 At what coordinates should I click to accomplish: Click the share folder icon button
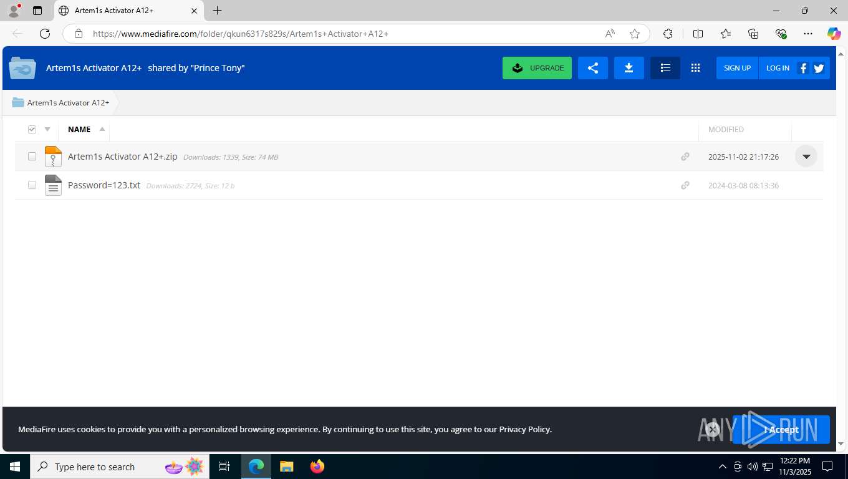click(x=593, y=68)
